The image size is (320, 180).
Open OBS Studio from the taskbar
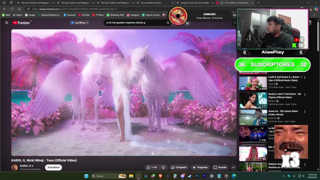click(138, 176)
